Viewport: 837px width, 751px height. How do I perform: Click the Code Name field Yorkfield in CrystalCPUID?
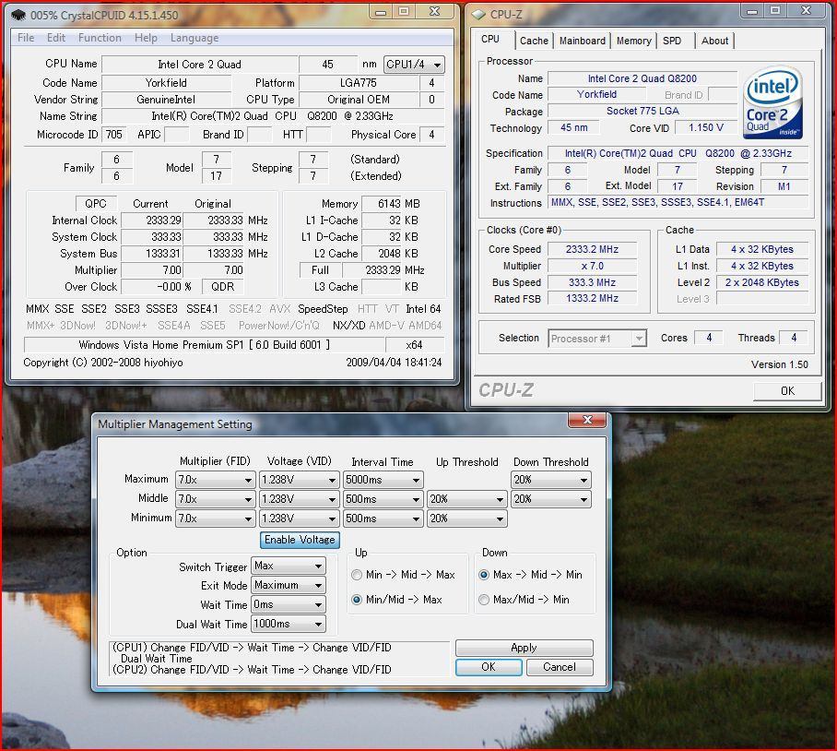[166, 83]
